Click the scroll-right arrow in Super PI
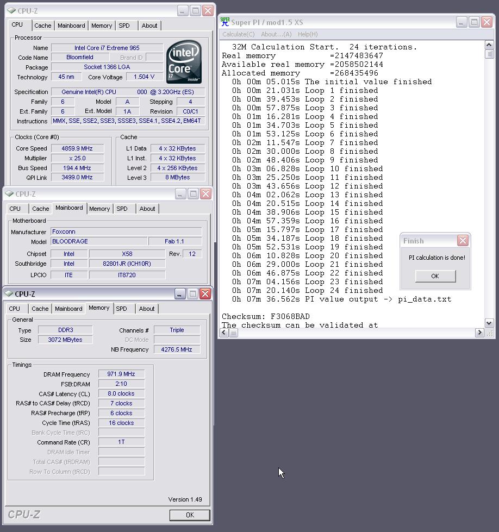499x532 pixels. 479,333
